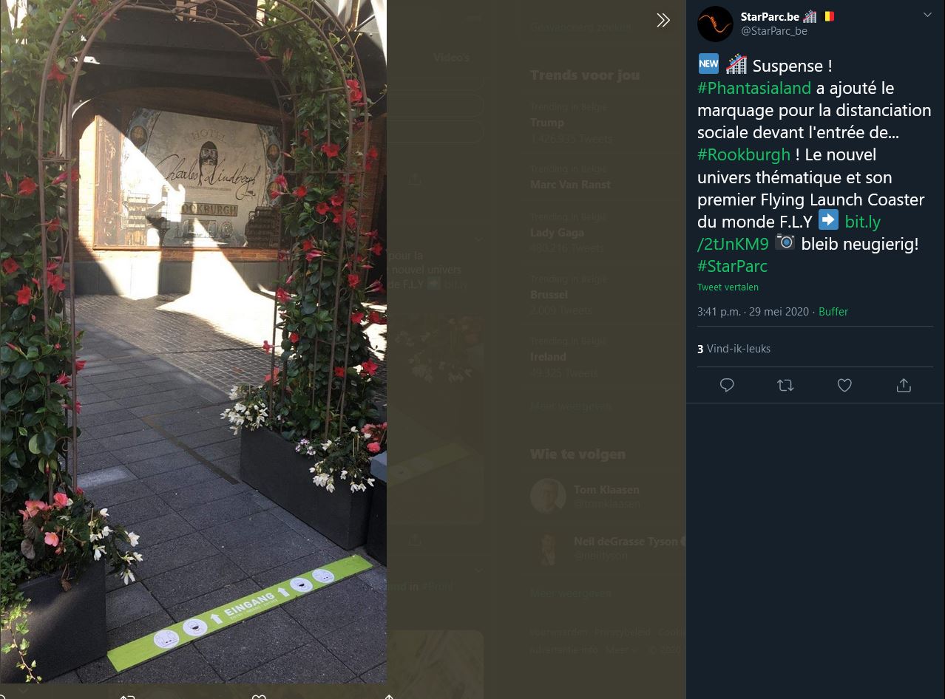View the 3 Vind-ik-leuks likes list
Image resolution: width=945 pixels, height=699 pixels.
[734, 349]
